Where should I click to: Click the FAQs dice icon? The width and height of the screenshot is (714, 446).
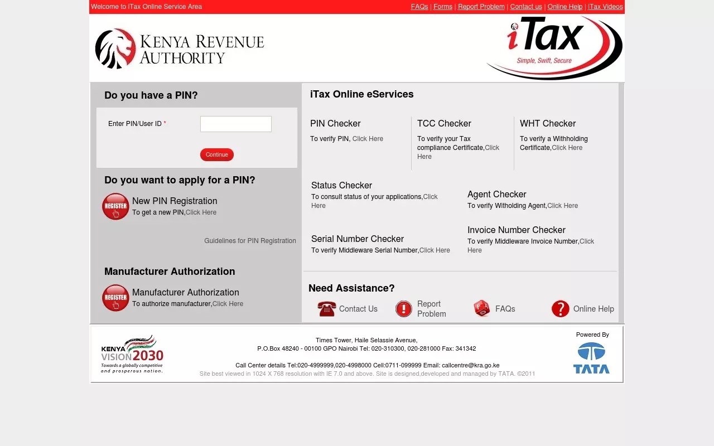pos(481,308)
